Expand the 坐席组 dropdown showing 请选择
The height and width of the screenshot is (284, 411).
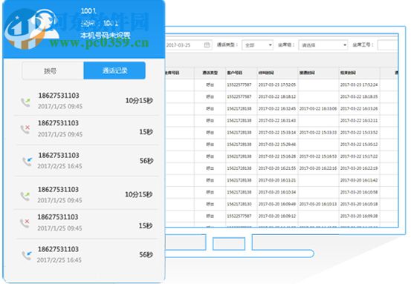click(323, 45)
